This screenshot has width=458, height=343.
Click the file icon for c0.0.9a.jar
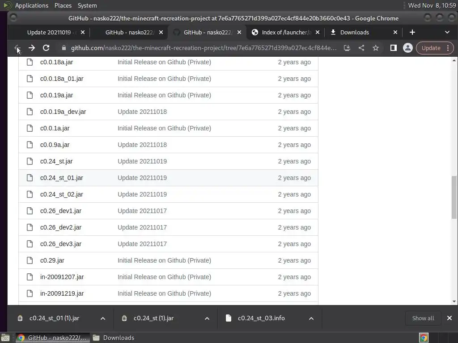click(30, 145)
